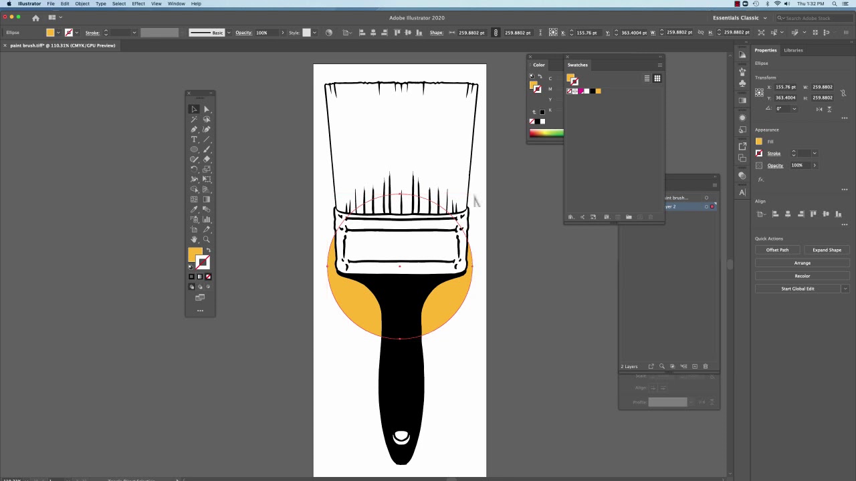Toggle reference point locator in Transform

coord(759,92)
